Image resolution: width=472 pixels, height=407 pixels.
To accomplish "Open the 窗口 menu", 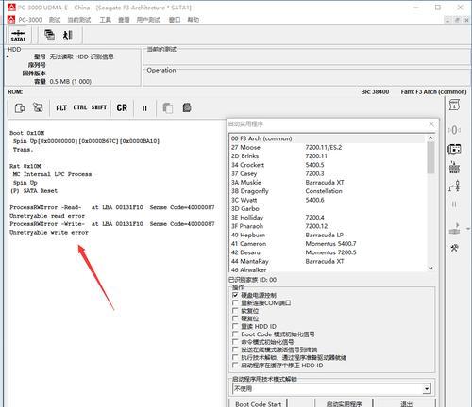I will 175,20.
